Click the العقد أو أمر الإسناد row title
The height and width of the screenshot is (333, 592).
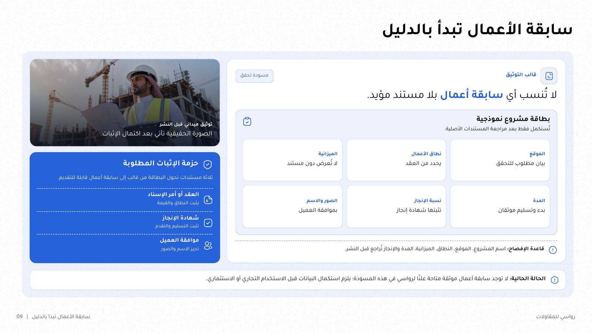173,194
